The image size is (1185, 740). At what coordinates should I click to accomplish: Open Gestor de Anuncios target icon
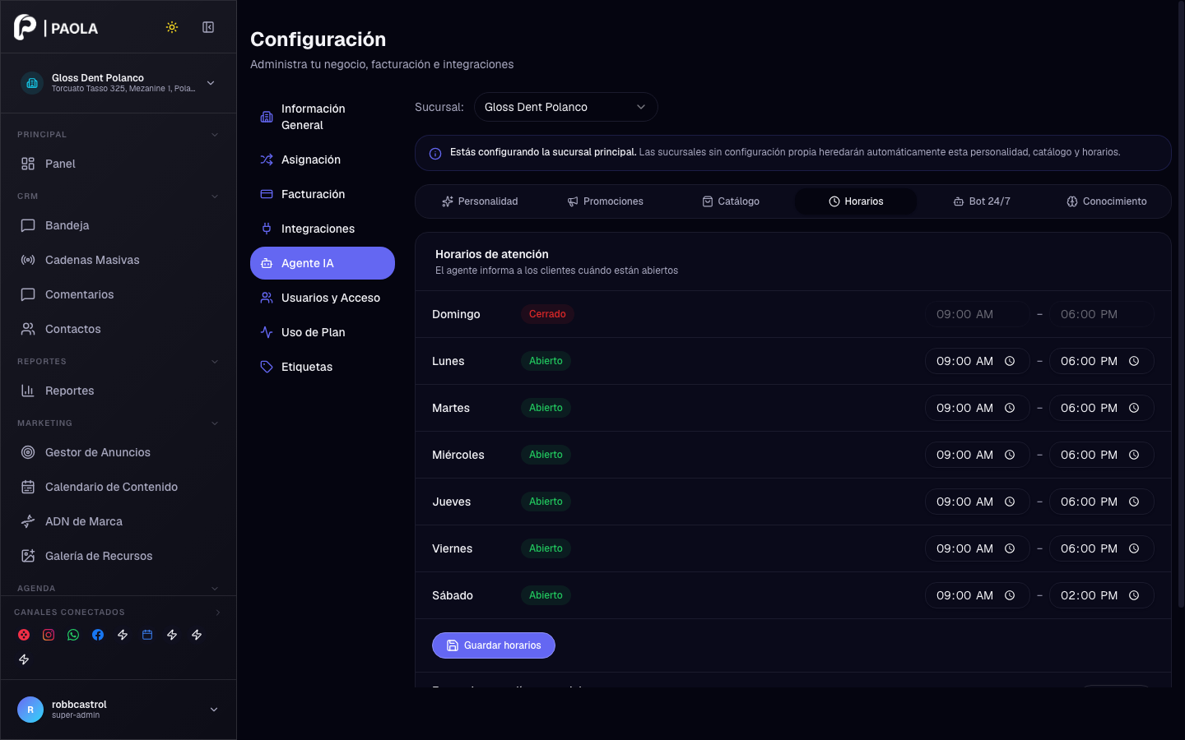pos(28,452)
